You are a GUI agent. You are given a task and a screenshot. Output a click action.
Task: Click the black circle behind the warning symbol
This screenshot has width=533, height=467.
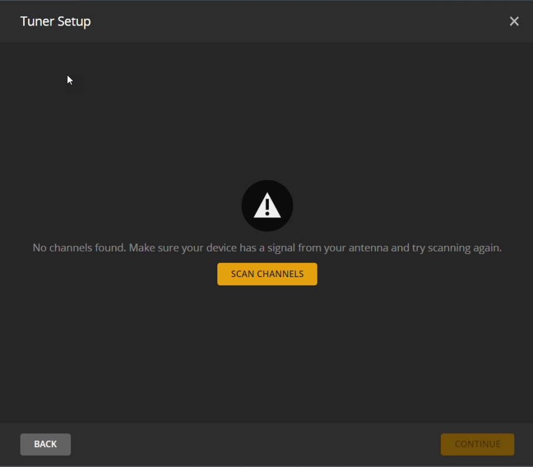267,205
